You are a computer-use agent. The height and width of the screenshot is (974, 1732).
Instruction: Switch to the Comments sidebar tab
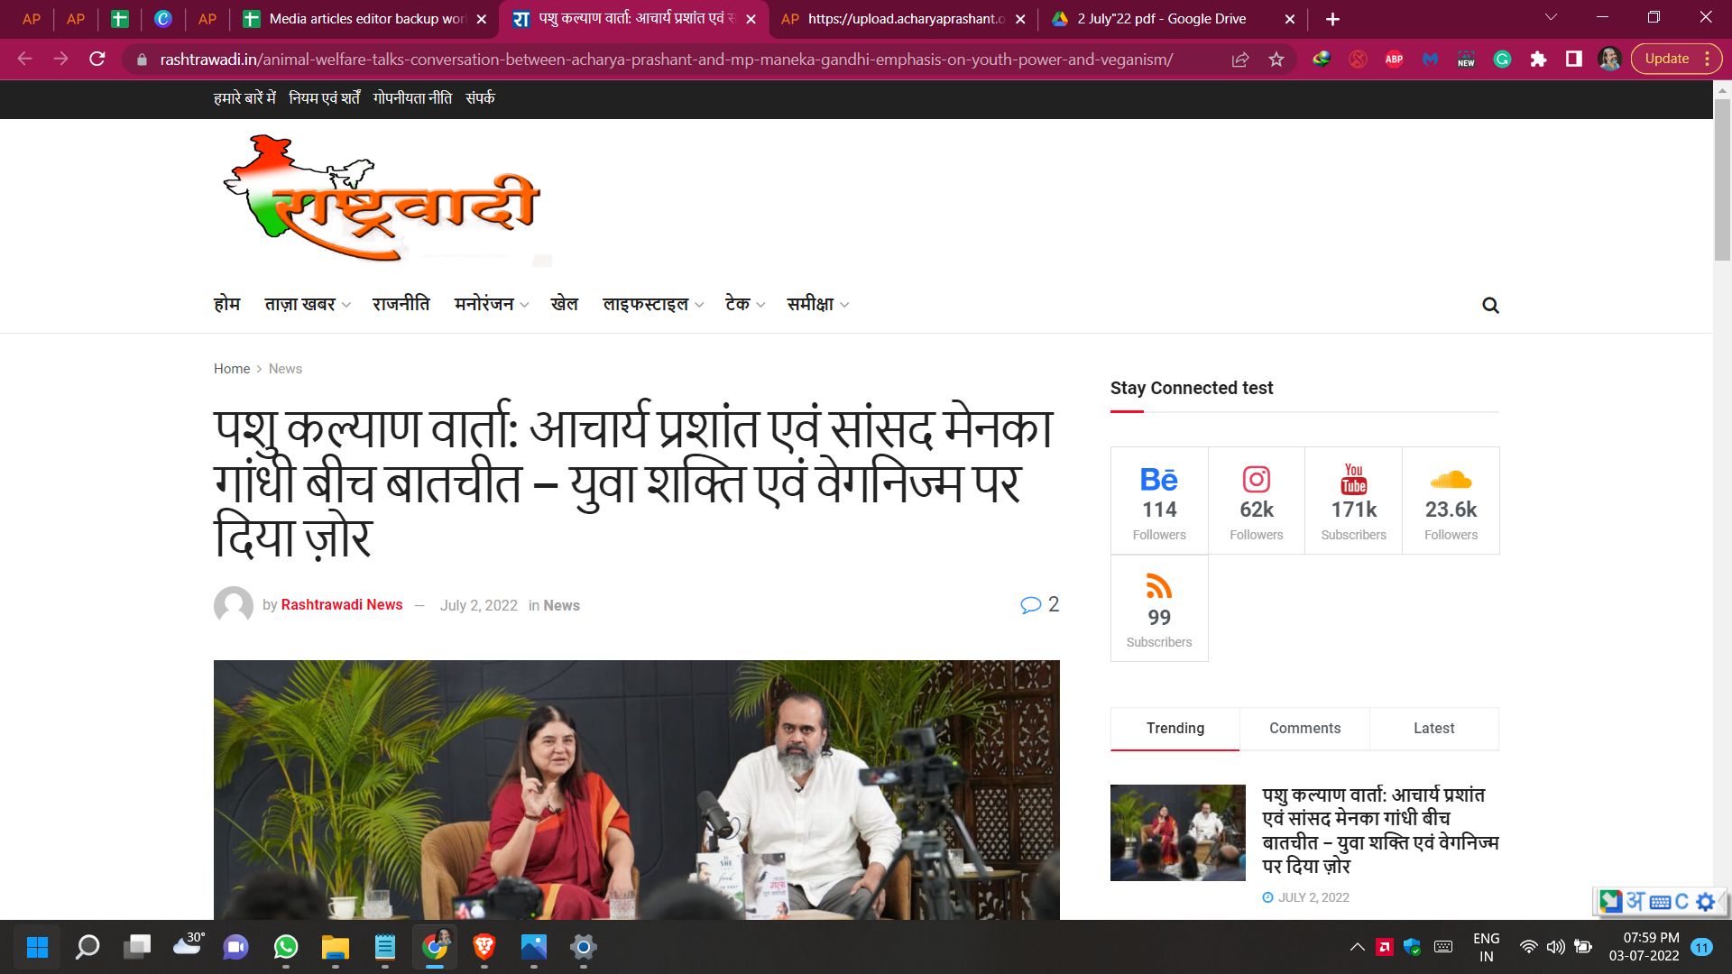pyautogui.click(x=1304, y=729)
